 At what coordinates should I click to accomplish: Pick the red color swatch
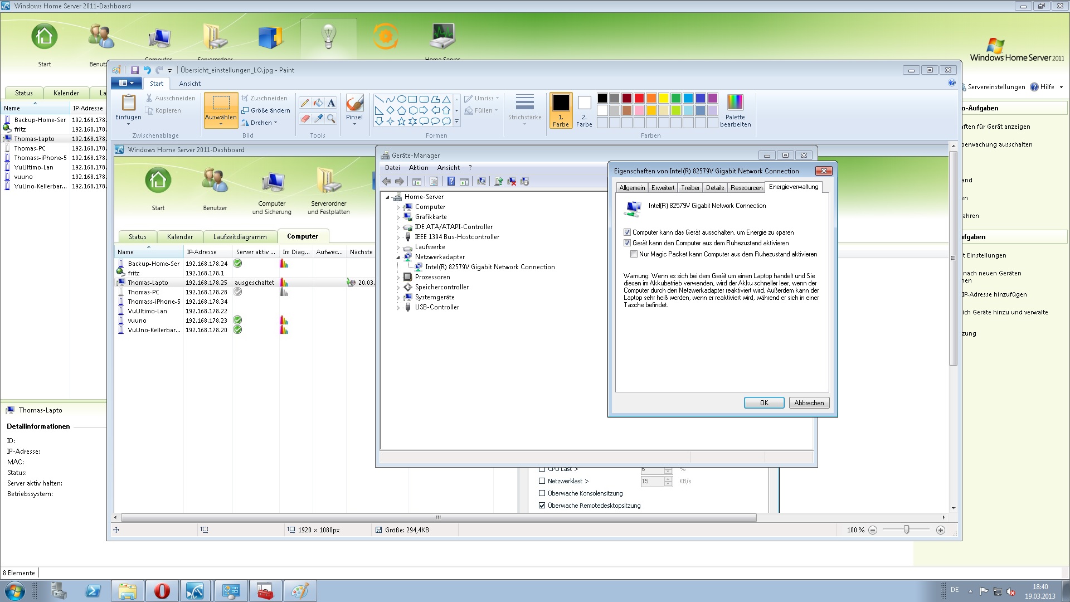click(x=639, y=98)
